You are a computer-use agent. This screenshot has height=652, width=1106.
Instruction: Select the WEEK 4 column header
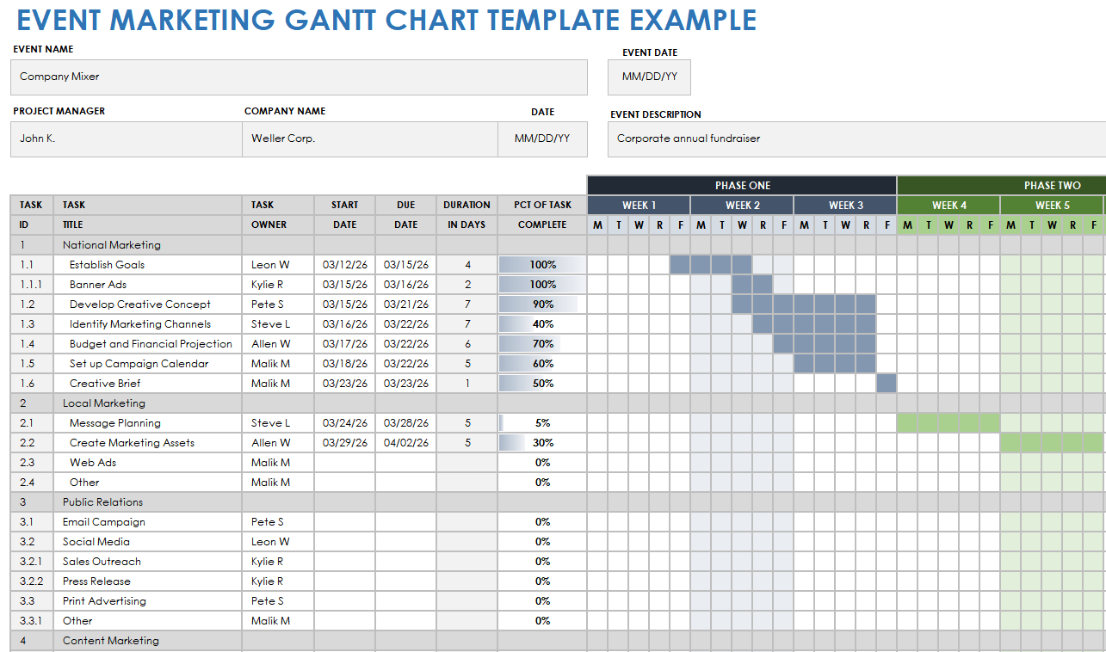948,206
